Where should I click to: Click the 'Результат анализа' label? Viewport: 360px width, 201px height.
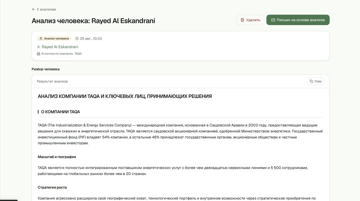pyautogui.click(x=52, y=81)
